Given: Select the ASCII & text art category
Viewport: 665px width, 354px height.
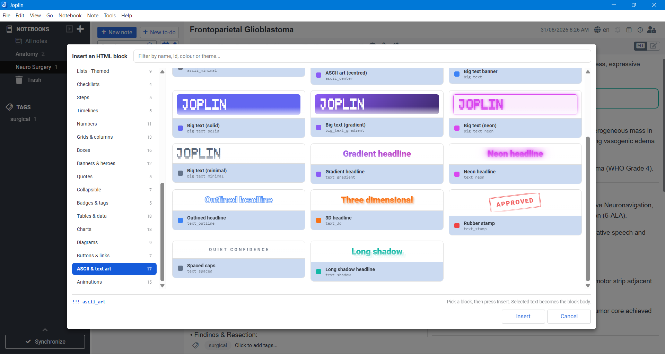Looking at the screenshot, I should coord(114,269).
